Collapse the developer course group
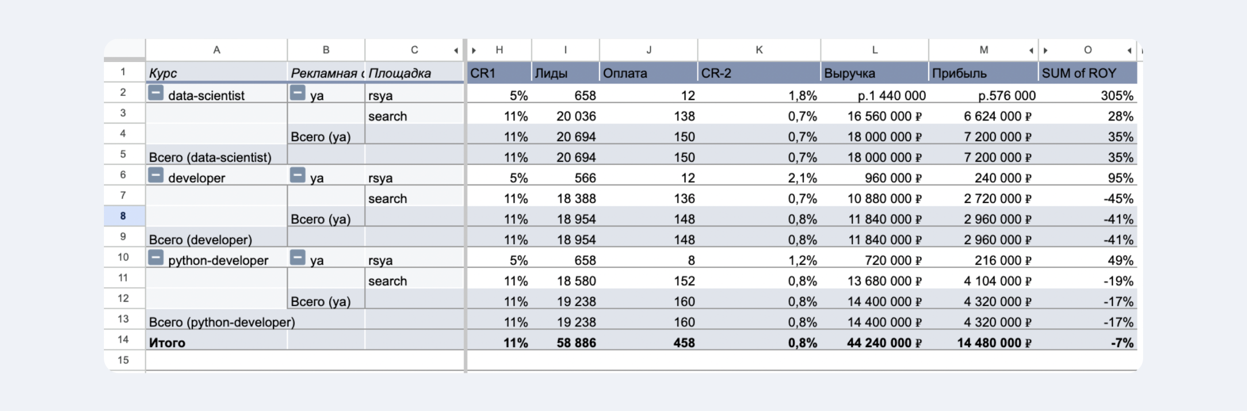 coord(155,175)
